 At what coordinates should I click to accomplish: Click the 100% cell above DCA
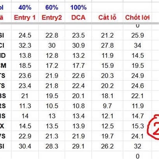[x=78, y=7]
